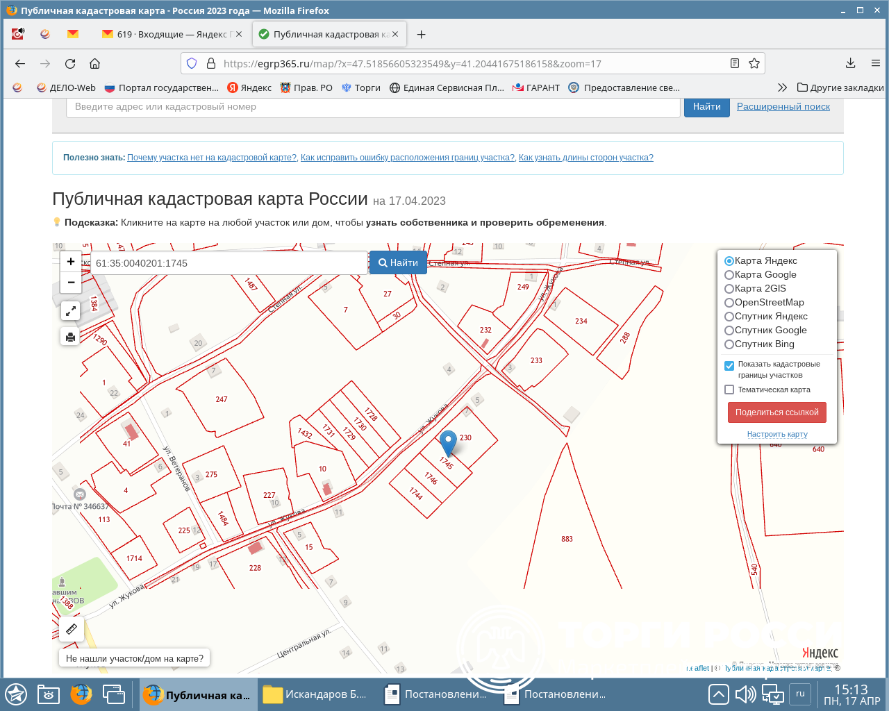Zoom out the map with minus button
The image size is (889, 711).
tap(71, 283)
